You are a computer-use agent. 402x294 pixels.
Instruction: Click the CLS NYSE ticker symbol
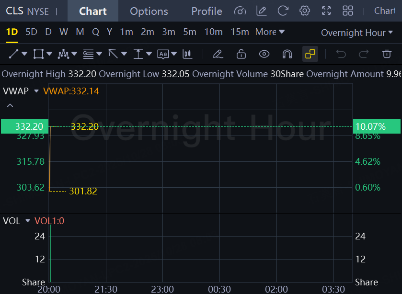27,11
